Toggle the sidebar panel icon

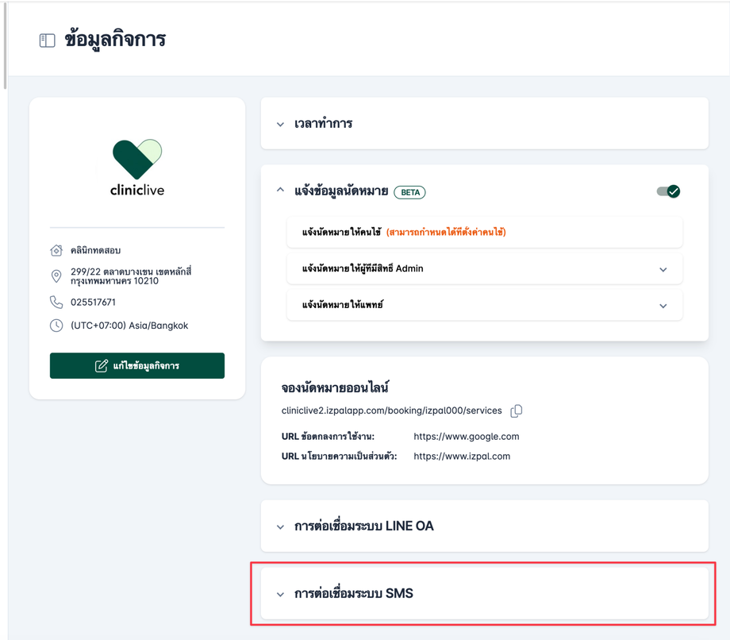48,40
